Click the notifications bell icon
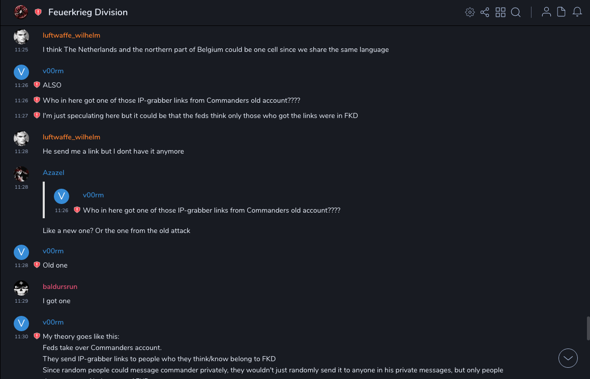Viewport: 590px width, 379px height. 577,12
